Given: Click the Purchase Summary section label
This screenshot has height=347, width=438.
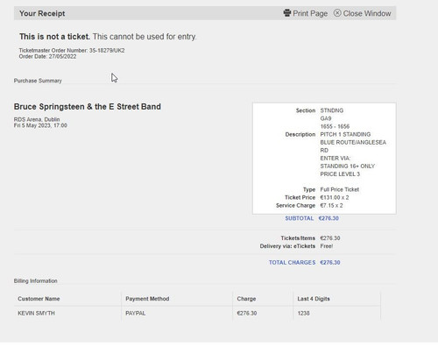Looking at the screenshot, I should (38, 81).
